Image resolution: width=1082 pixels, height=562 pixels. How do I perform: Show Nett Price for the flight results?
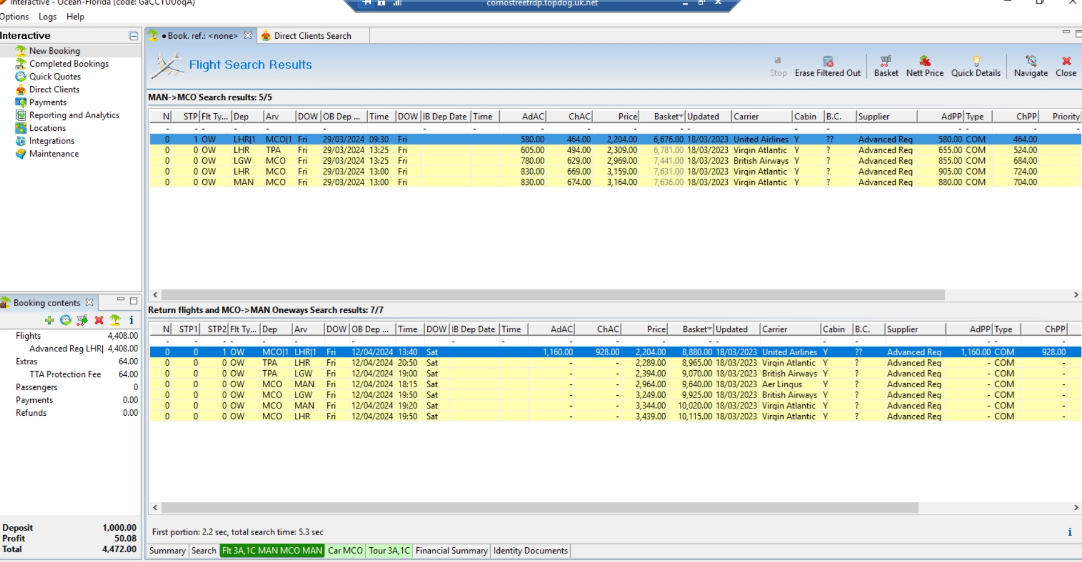pyautogui.click(x=924, y=61)
